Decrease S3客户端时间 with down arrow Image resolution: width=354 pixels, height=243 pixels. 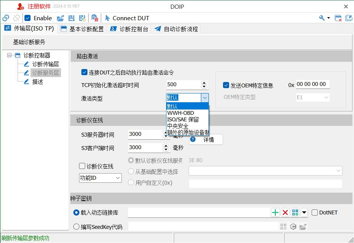point(166,150)
